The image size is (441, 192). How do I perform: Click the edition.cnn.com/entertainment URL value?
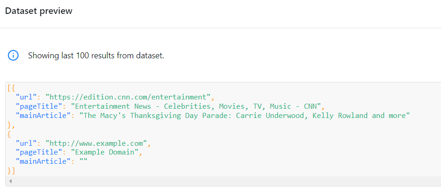point(128,97)
